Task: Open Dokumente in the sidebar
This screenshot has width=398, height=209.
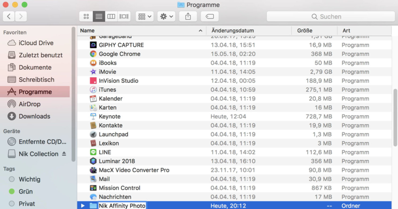Action: tap(35, 67)
